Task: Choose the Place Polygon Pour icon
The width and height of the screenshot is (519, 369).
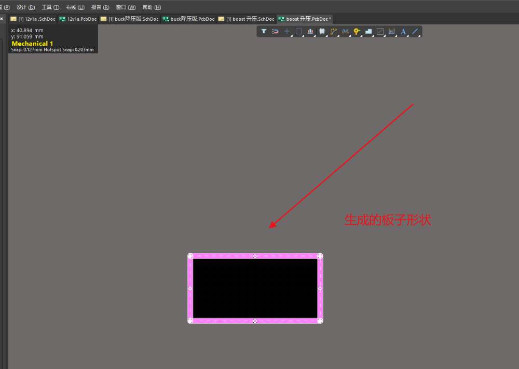Action: [368, 32]
